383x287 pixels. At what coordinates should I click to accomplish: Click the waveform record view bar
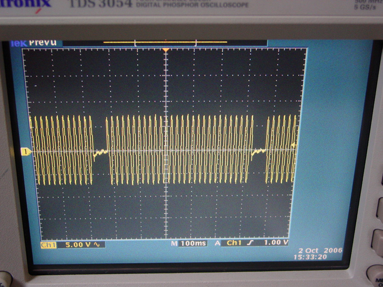pos(165,43)
